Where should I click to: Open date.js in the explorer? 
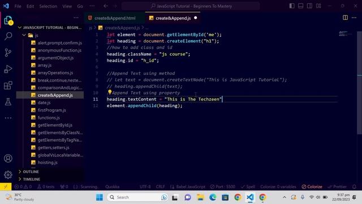point(44,103)
